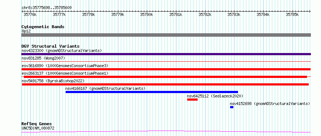Click the nsv831285 (Wong2007) label
The width and height of the screenshot is (321, 136).
43,58
